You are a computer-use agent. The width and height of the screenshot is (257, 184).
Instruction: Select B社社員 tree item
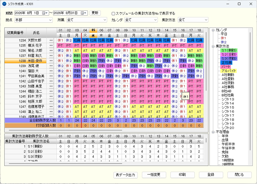228,95
